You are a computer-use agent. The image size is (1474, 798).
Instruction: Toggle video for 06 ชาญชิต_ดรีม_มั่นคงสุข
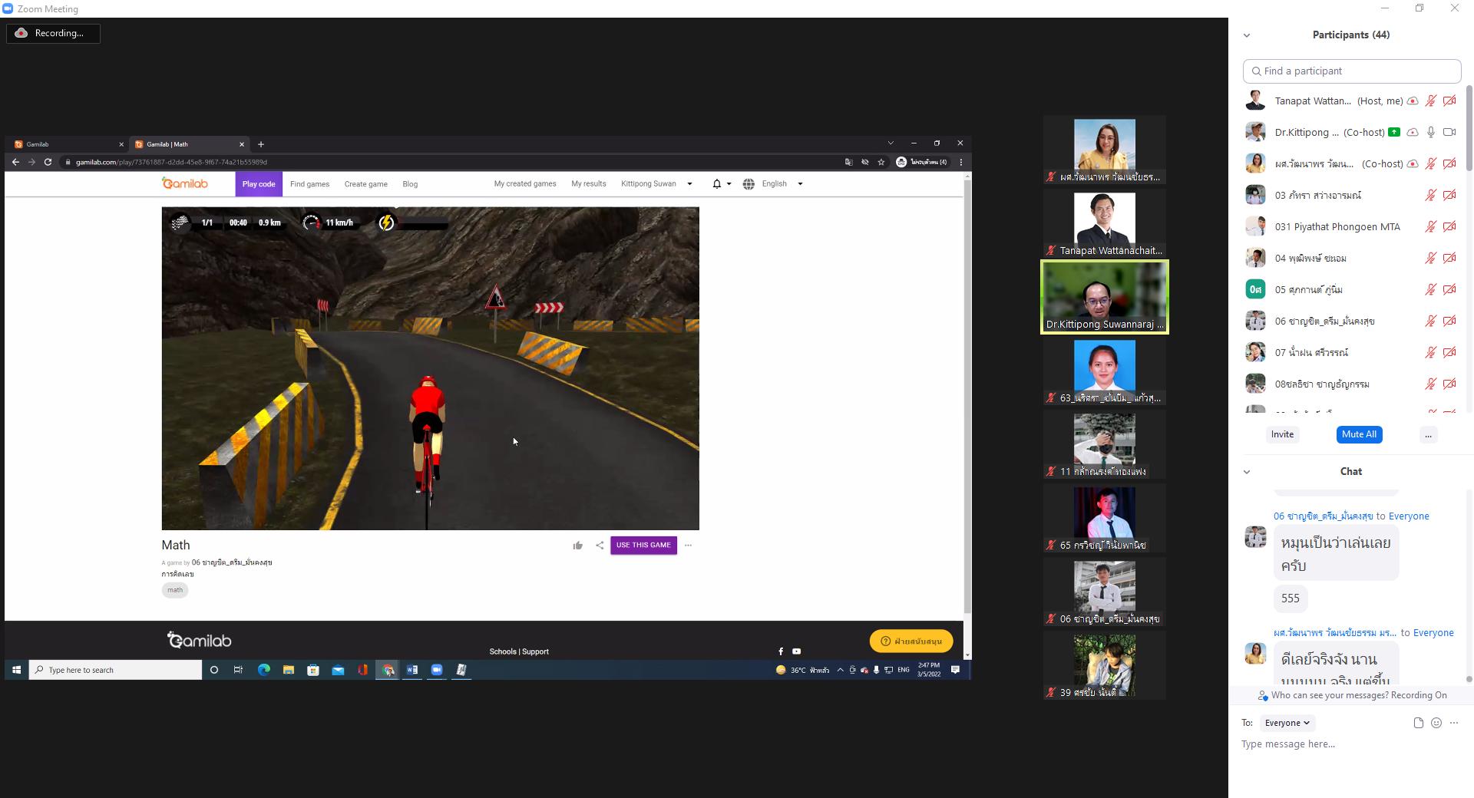(1449, 321)
